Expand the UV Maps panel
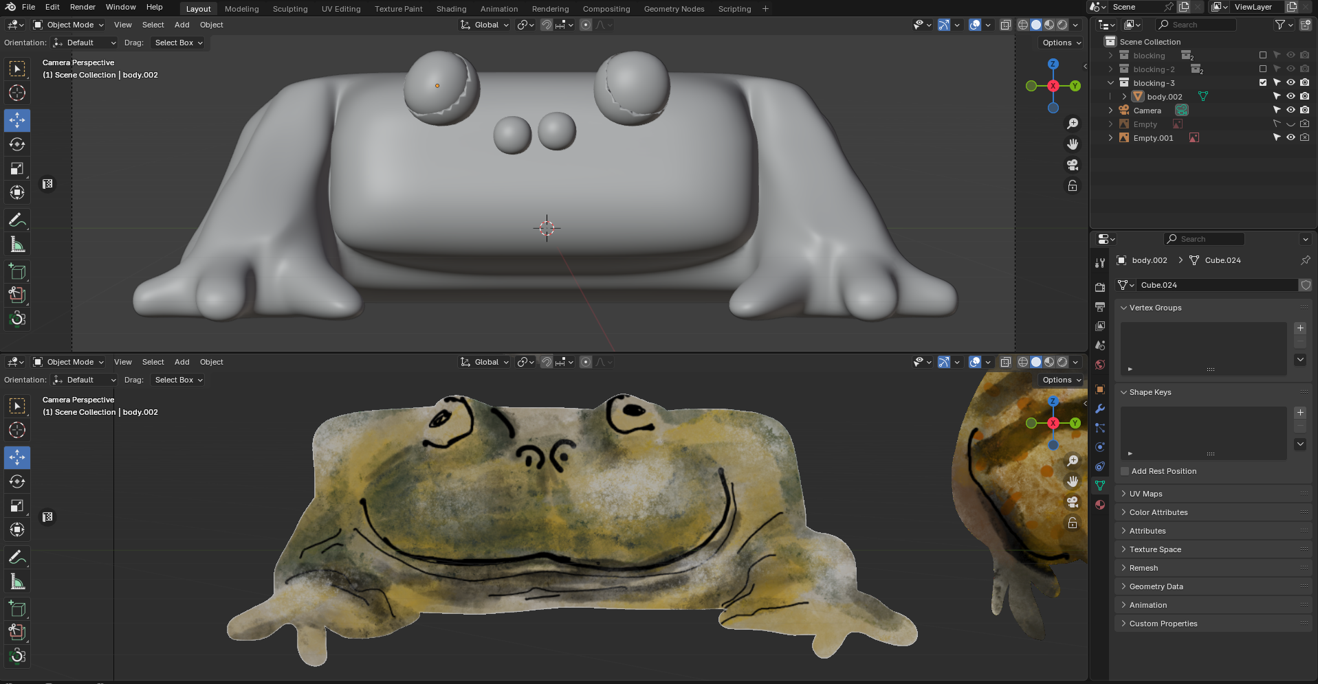This screenshot has height=684, width=1318. [x=1145, y=494]
